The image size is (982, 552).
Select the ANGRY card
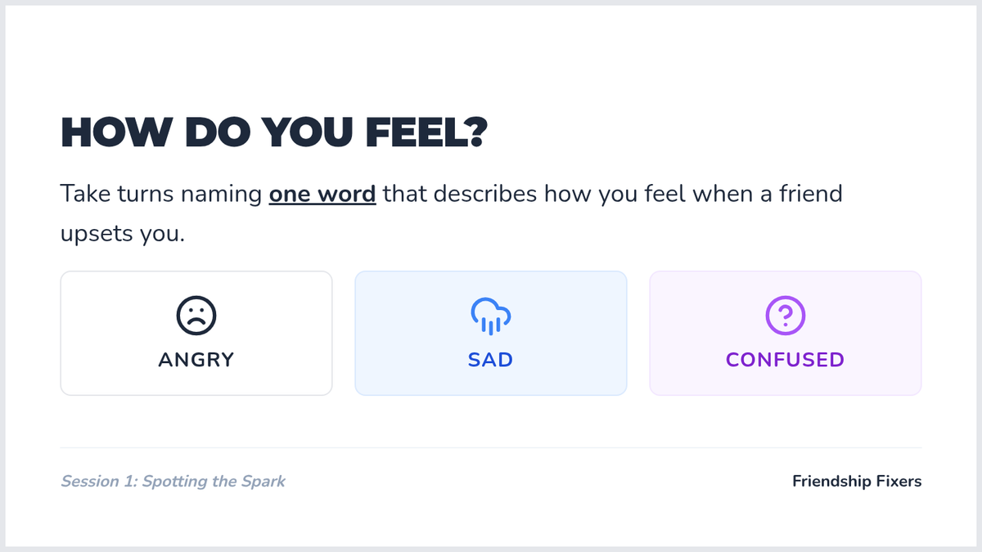[196, 333]
